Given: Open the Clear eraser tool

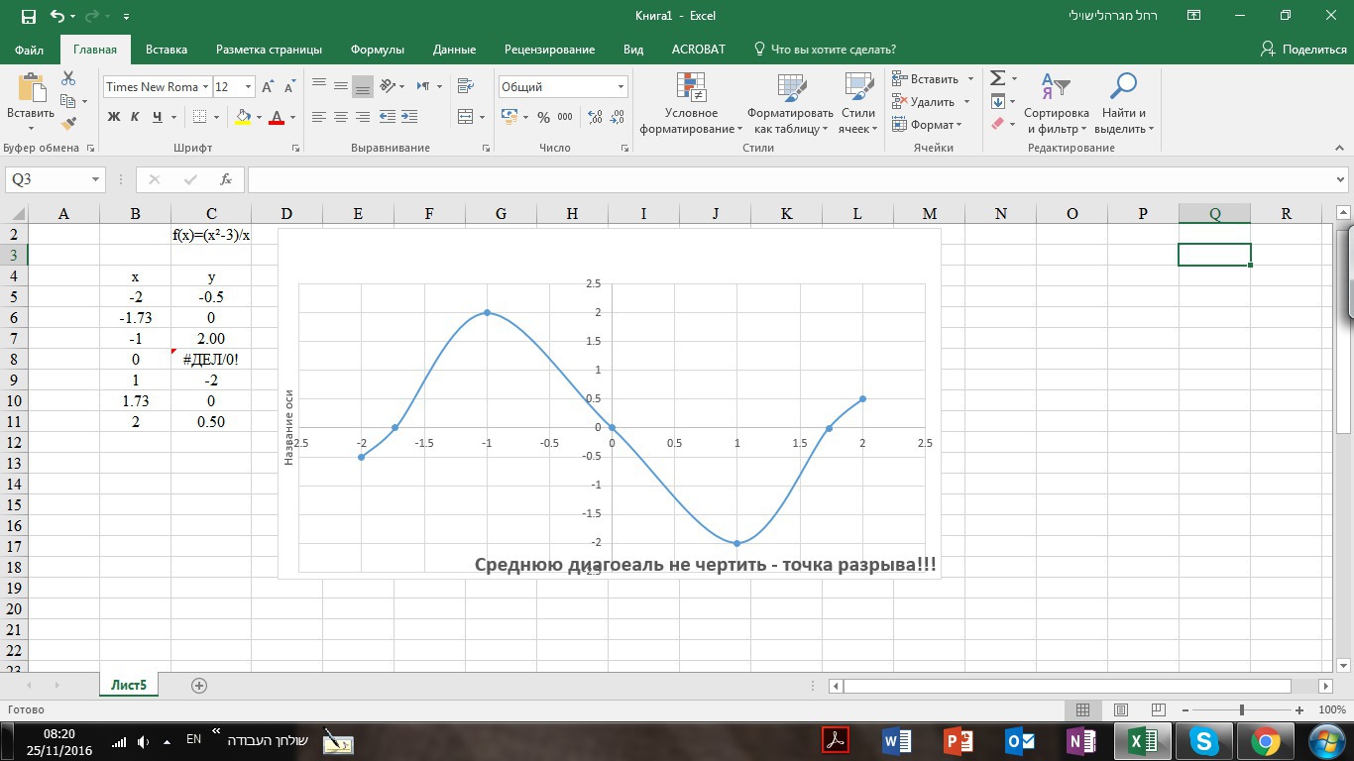Looking at the screenshot, I should pyautogui.click(x=998, y=124).
